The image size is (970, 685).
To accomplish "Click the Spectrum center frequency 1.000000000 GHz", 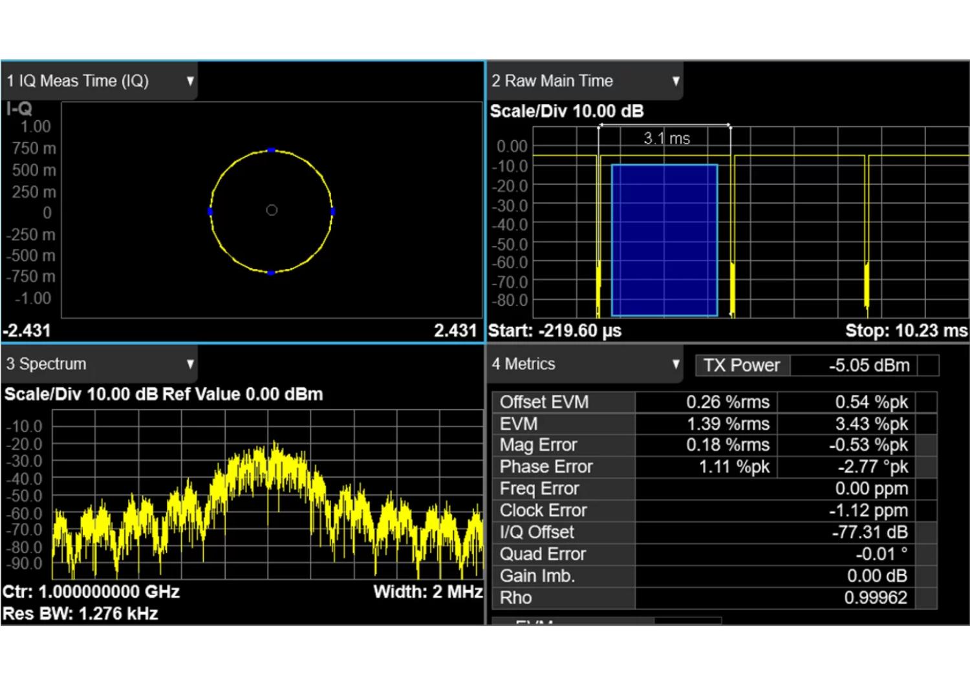I will (91, 592).
